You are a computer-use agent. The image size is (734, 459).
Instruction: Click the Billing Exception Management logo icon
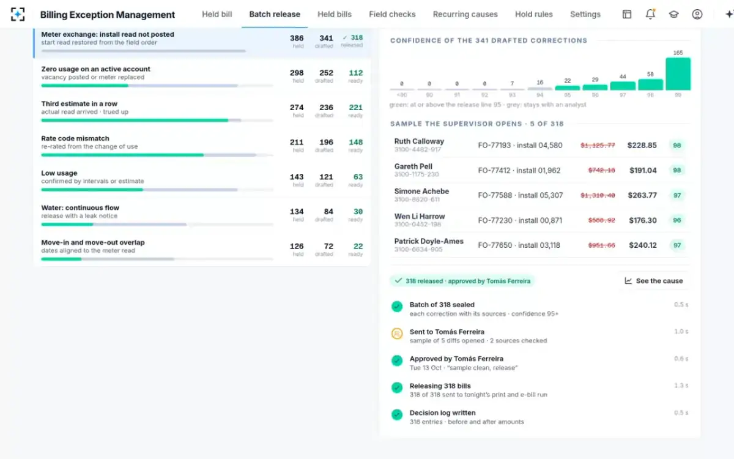pyautogui.click(x=18, y=14)
